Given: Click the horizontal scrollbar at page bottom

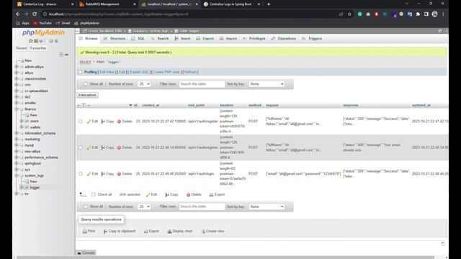Looking at the screenshot, I should pos(225,258).
